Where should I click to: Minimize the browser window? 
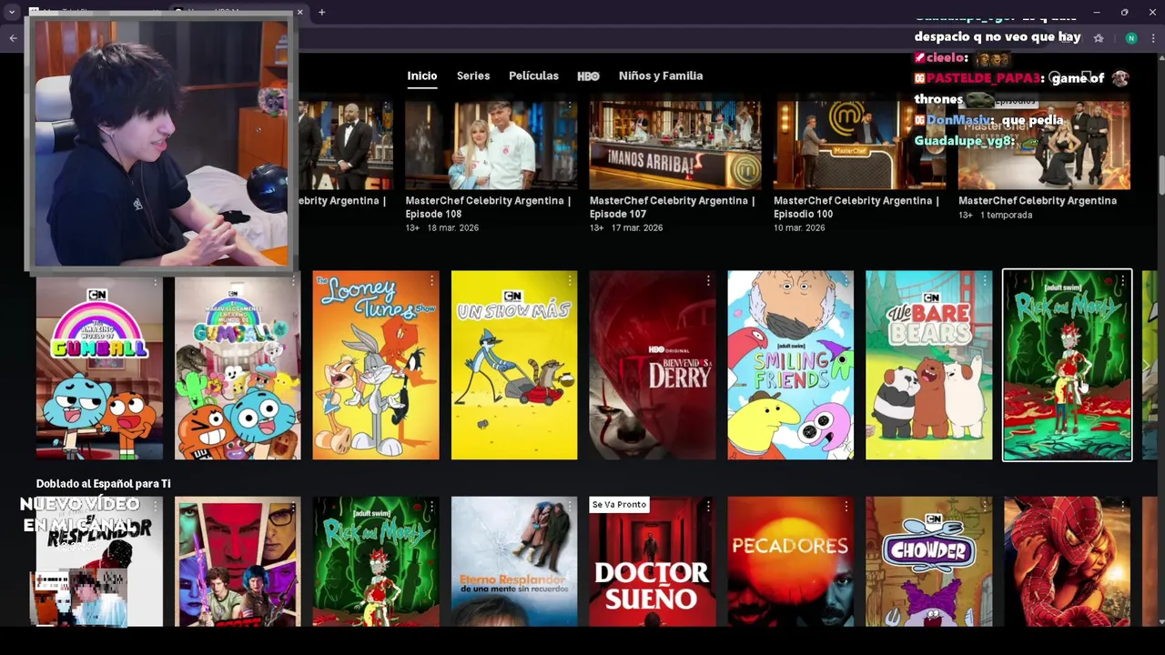click(x=1097, y=12)
